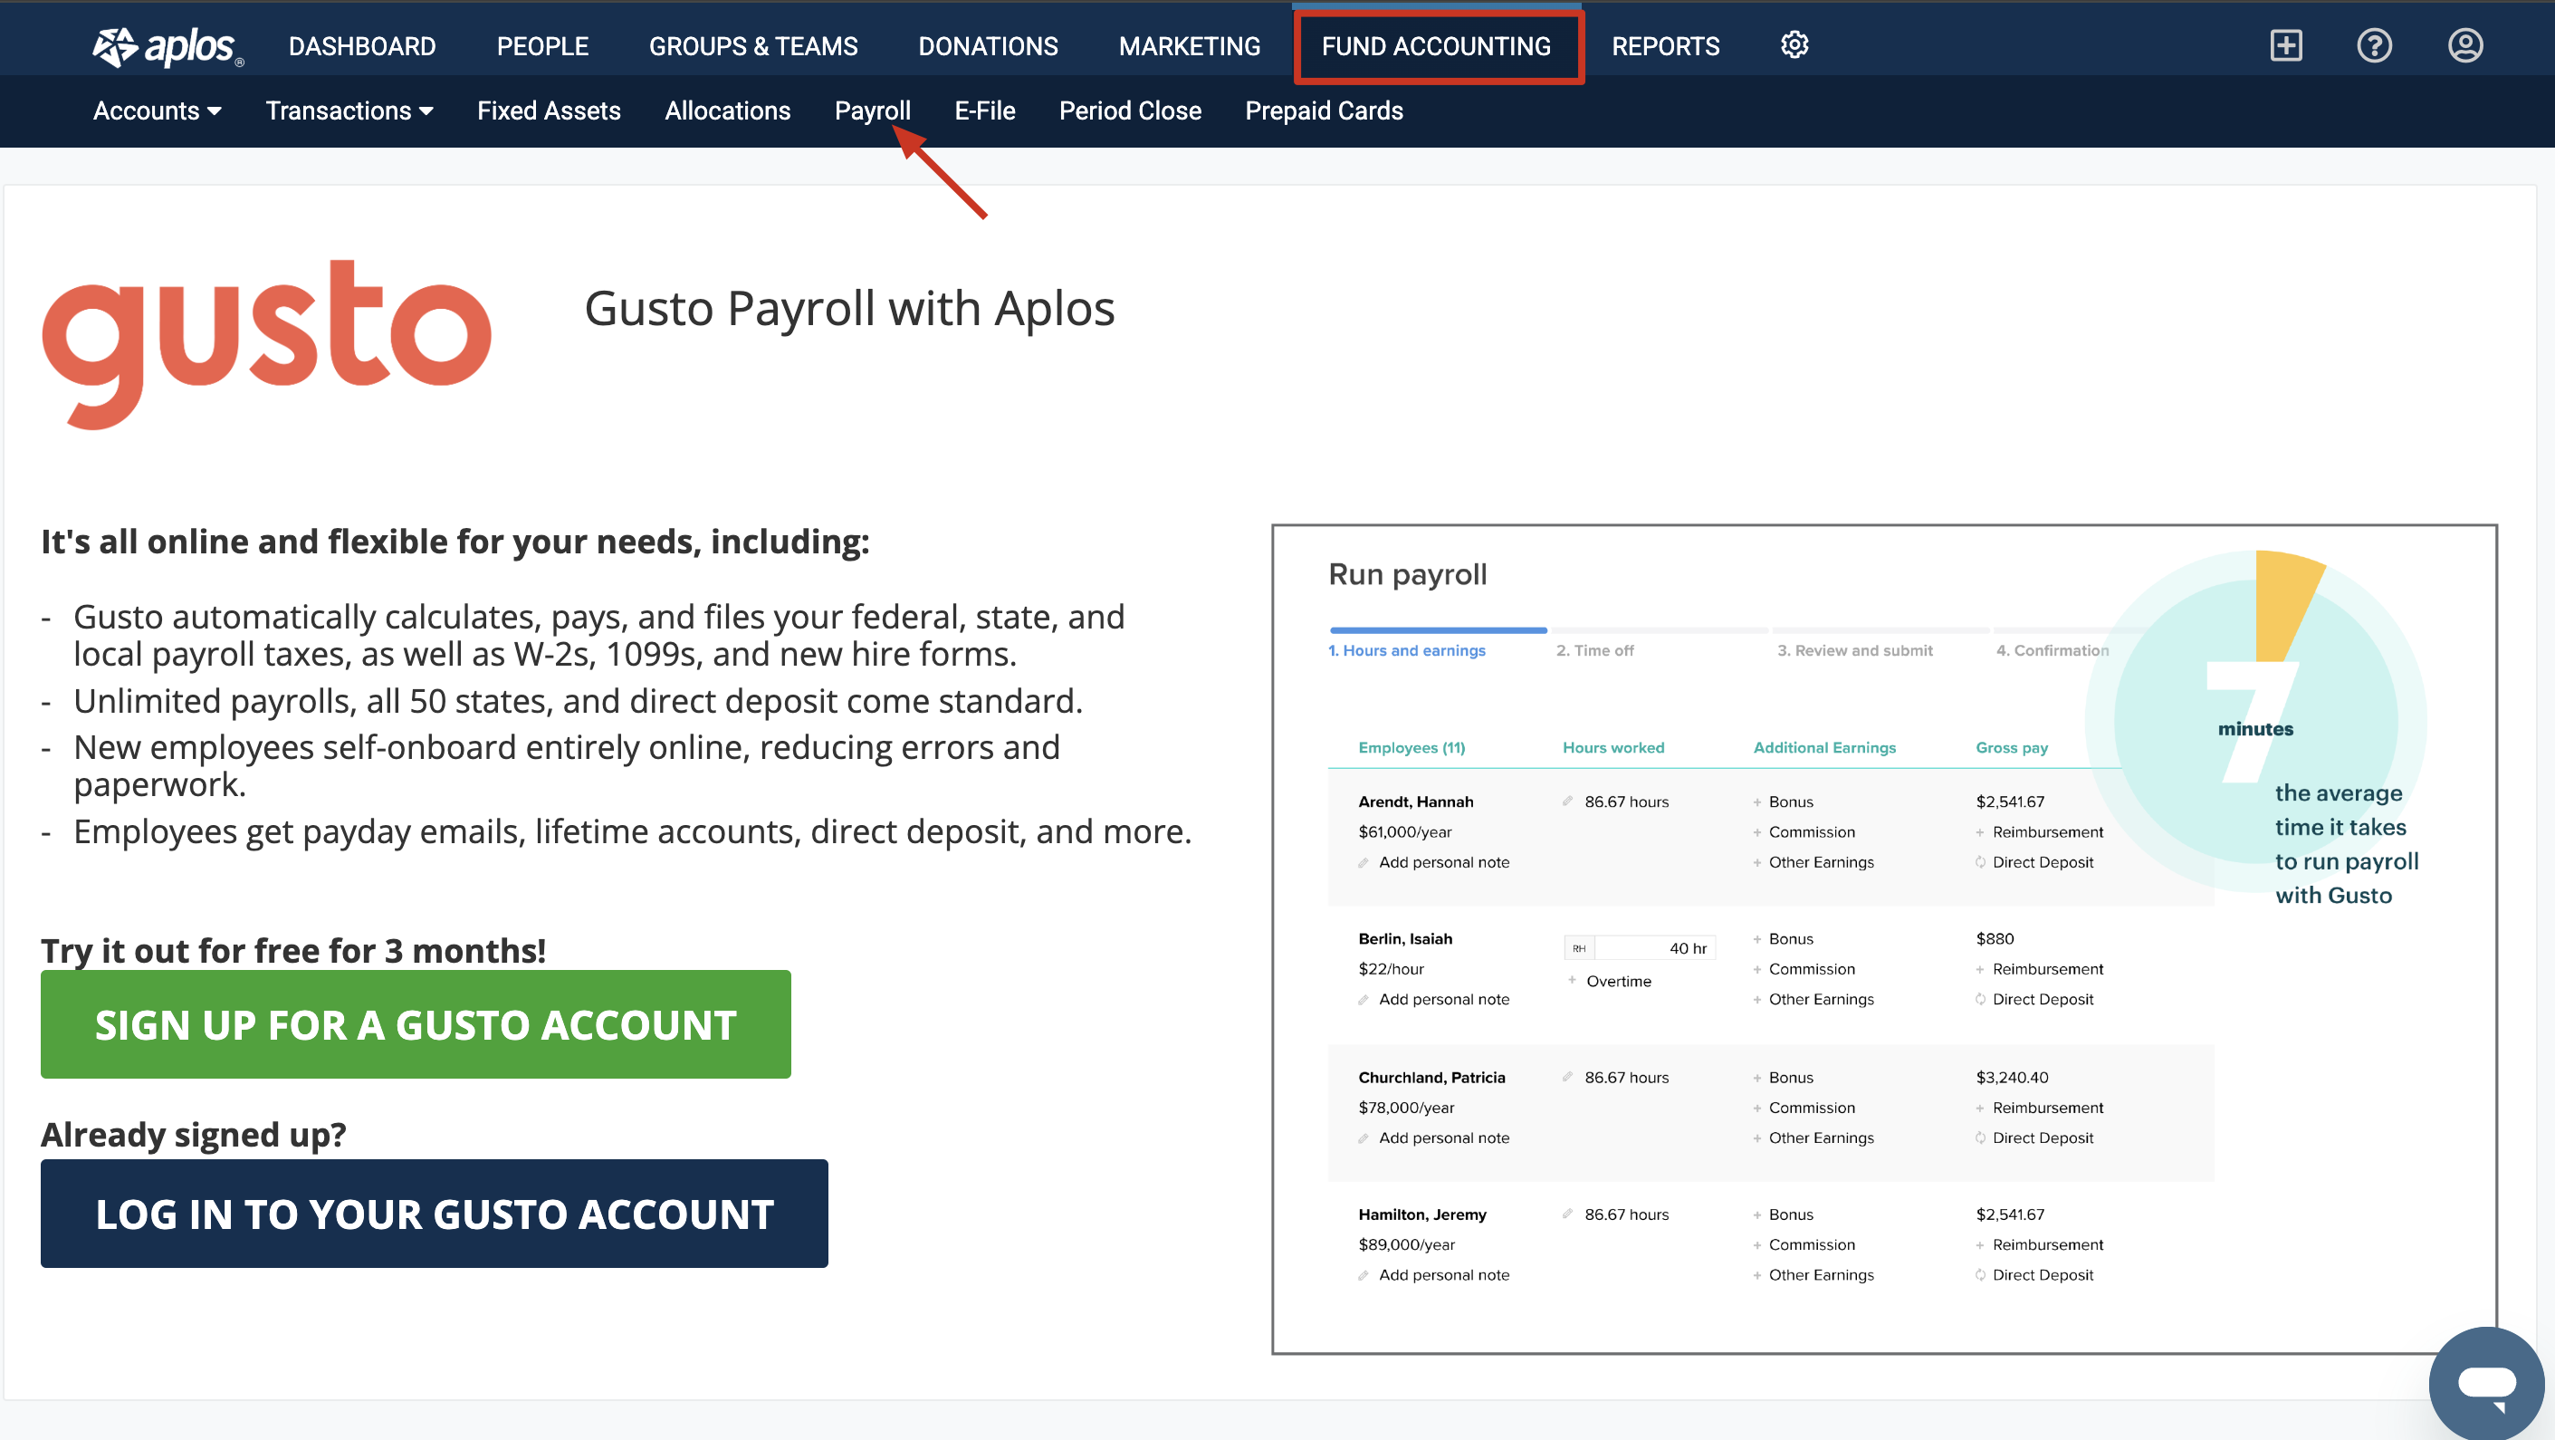Click the Aplos logo
Viewport: 2555px width, 1440px height.
(x=167, y=45)
